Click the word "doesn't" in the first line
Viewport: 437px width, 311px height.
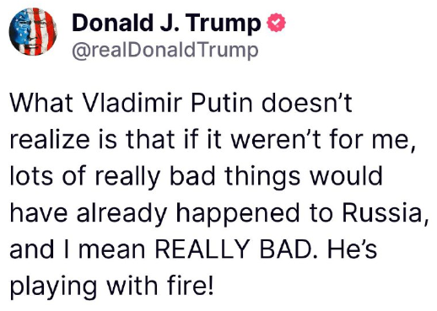(306, 103)
